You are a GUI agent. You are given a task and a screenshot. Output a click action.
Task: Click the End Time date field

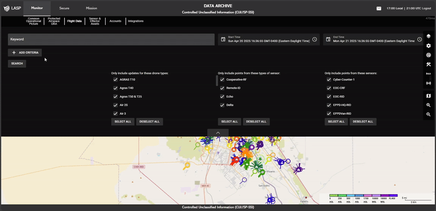(374, 39)
